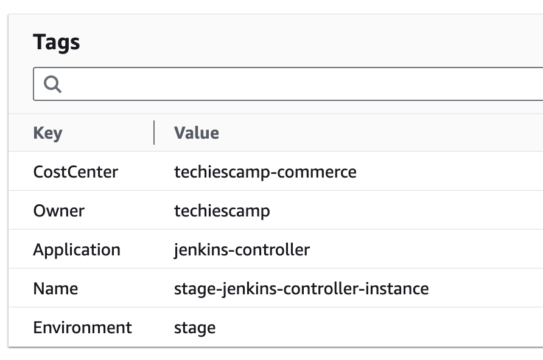This screenshot has height=360, width=543.
Task: Click the column divider between Key and Value
Action: (155, 133)
